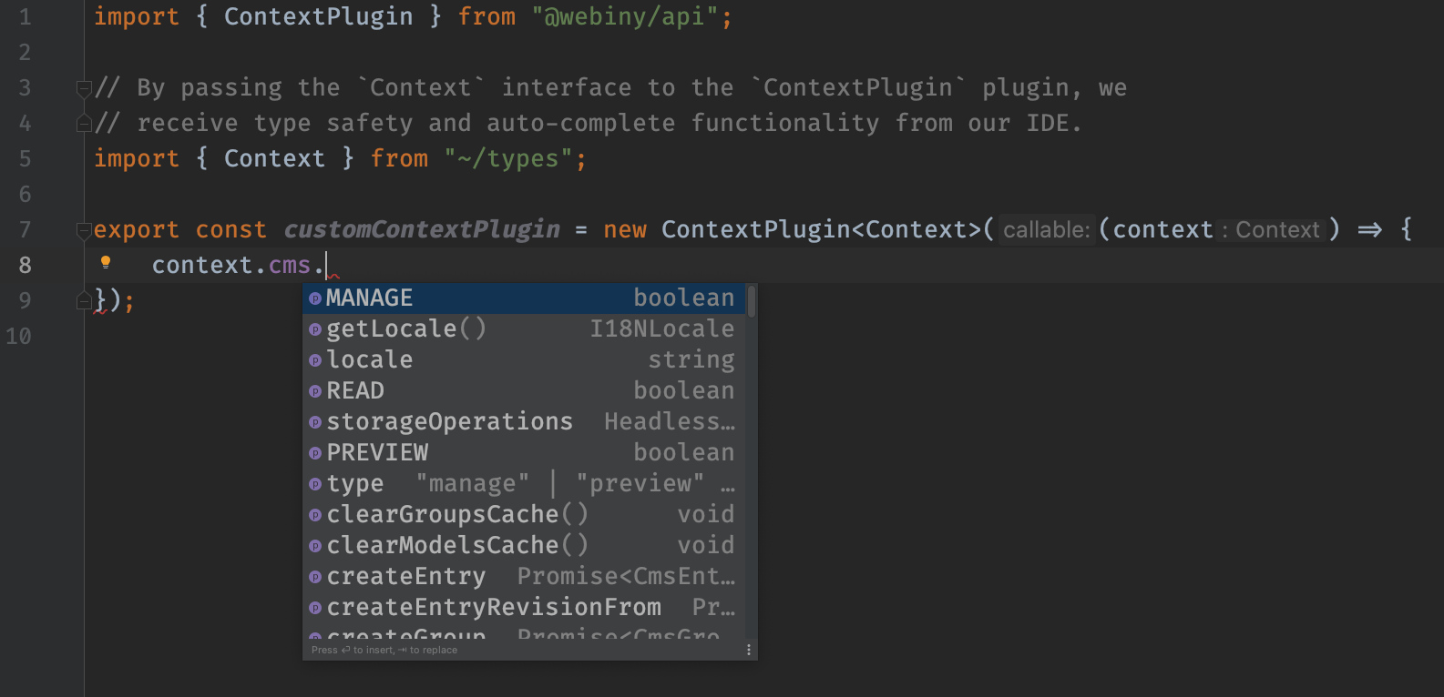Click the callable parameter hint inlay on line 7
Image resolution: width=1444 pixels, height=697 pixels.
click(1046, 229)
